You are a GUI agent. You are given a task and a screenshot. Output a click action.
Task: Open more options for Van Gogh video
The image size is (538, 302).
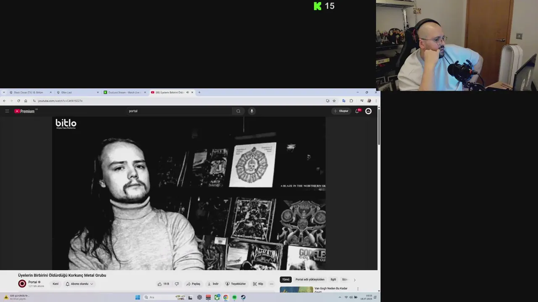tap(358, 289)
